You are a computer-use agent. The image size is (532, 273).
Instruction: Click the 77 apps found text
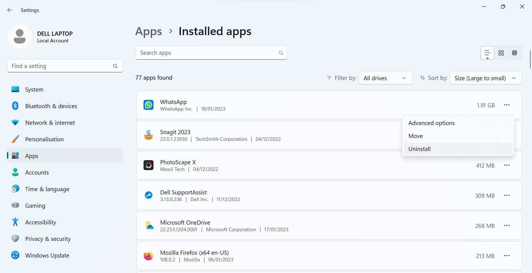(x=154, y=78)
